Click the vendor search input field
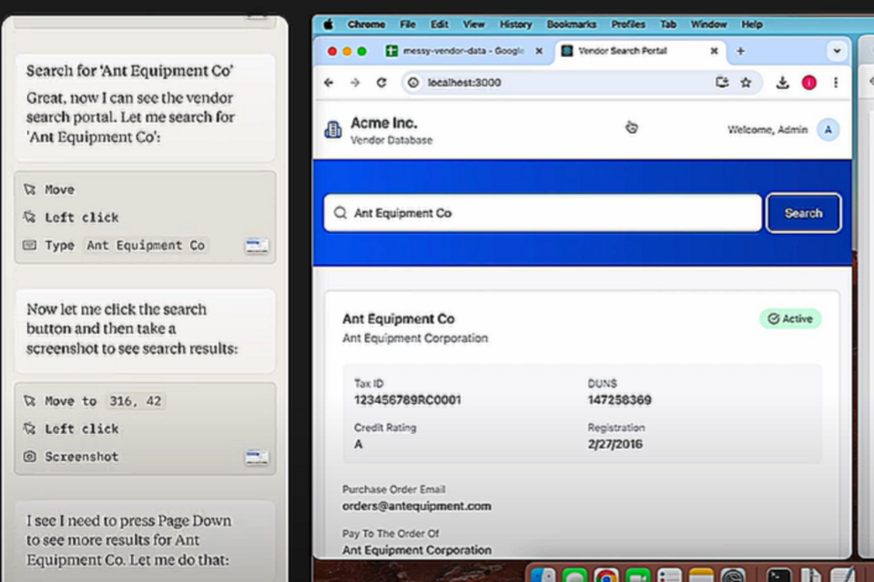874x582 pixels. pos(546,214)
